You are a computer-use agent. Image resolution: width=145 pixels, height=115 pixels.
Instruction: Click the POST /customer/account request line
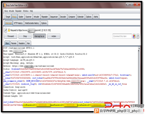(x=19, y=48)
